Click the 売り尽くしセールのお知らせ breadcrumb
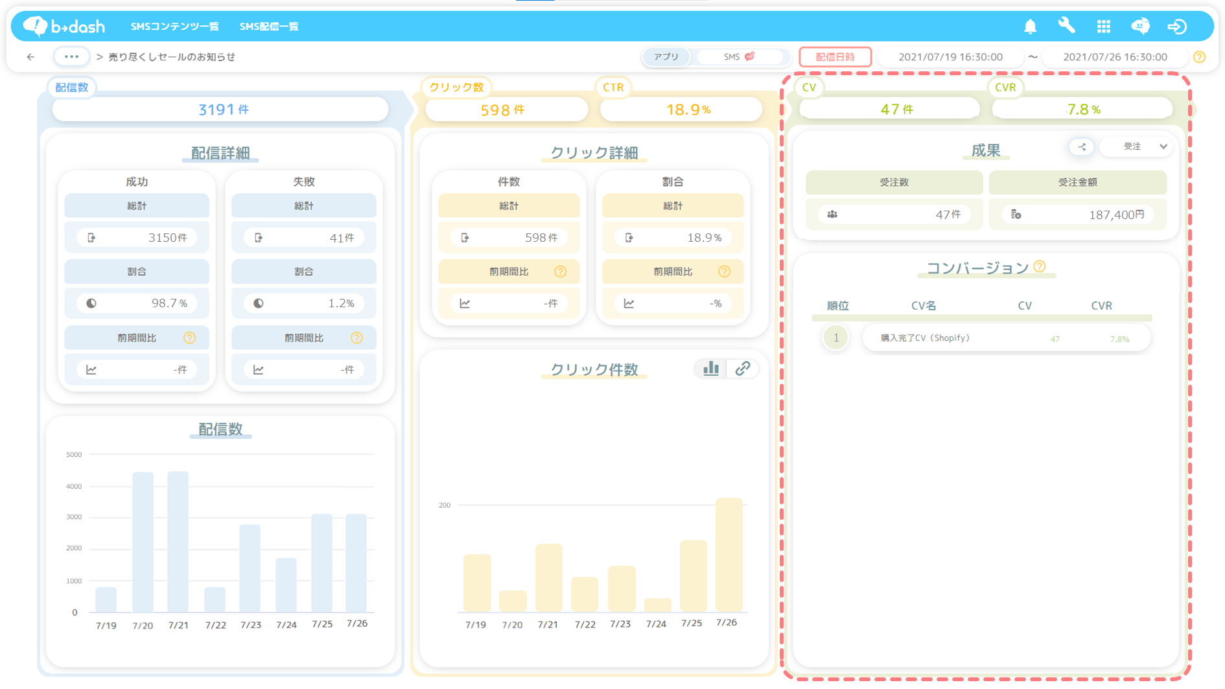 click(172, 57)
